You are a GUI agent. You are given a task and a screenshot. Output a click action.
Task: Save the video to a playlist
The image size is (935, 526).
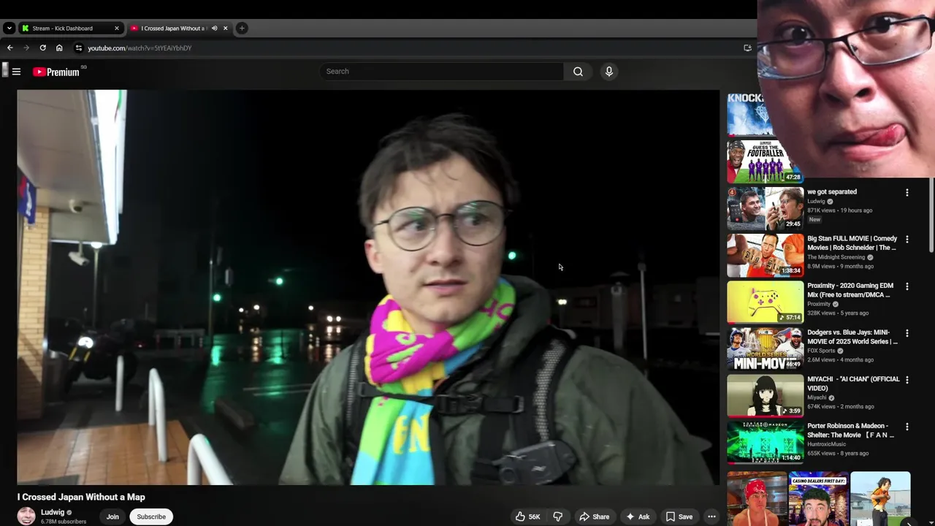pos(679,517)
